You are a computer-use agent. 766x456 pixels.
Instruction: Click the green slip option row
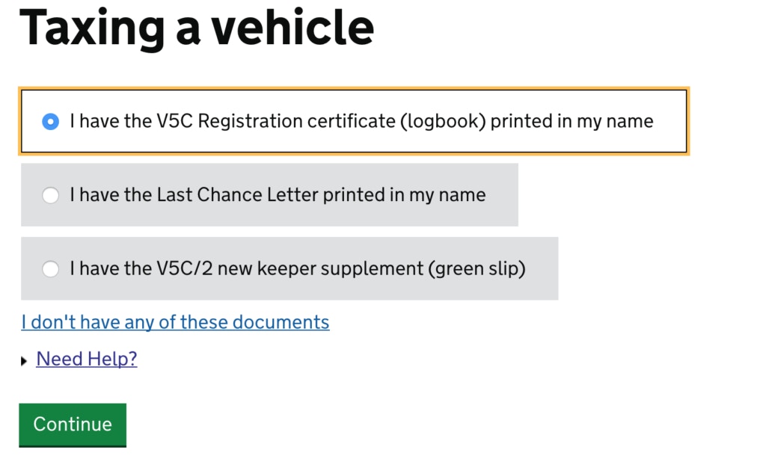pos(289,268)
